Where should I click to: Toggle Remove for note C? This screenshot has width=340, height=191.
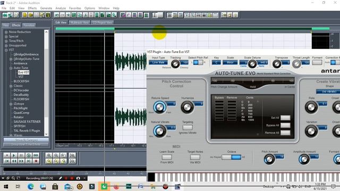[232, 101]
